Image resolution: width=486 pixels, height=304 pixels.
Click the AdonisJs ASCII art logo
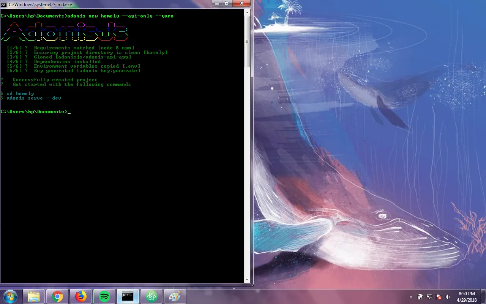64,31
